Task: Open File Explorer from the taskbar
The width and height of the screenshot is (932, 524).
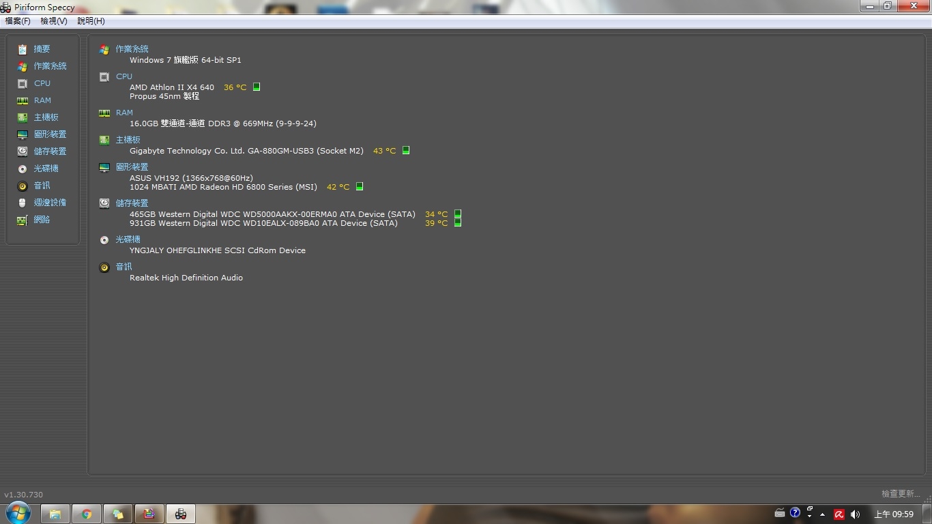Action: [55, 514]
